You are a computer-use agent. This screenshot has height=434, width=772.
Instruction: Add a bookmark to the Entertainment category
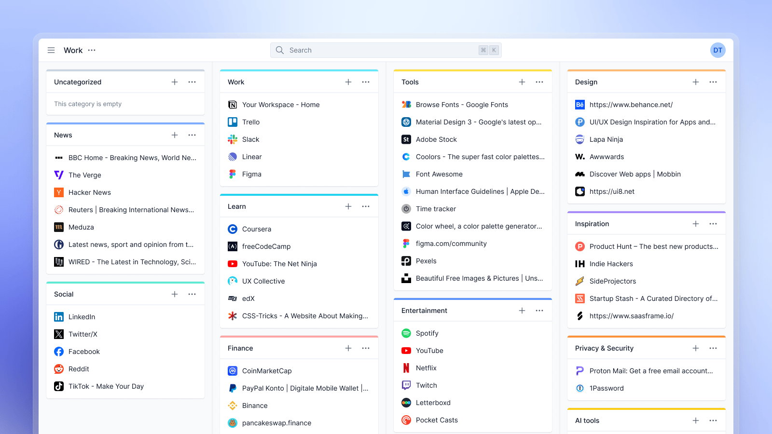(x=522, y=311)
